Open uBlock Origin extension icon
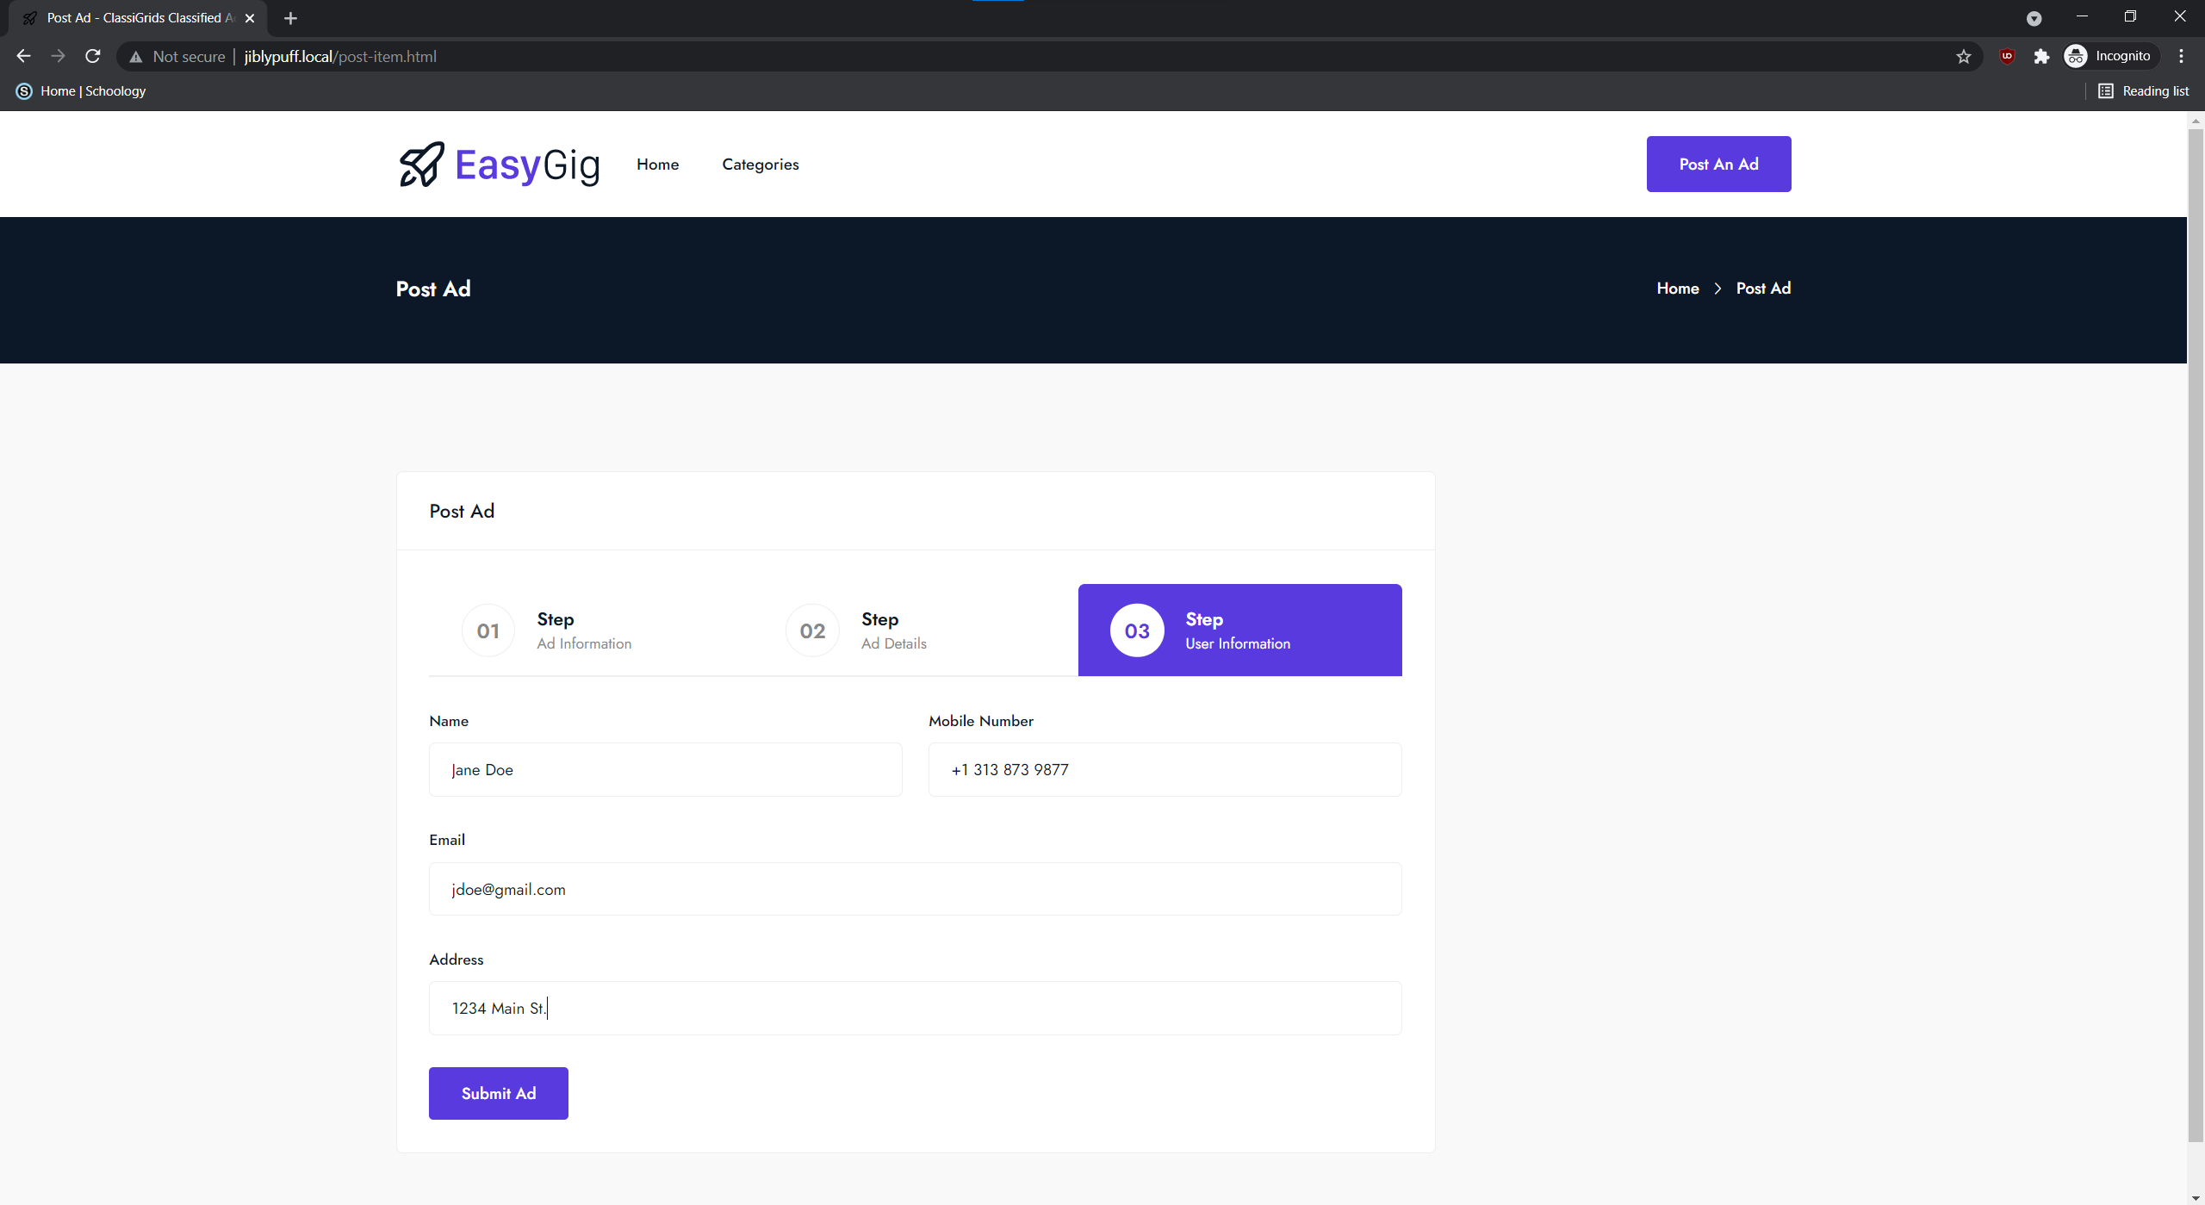Image resolution: width=2205 pixels, height=1205 pixels. [2007, 56]
